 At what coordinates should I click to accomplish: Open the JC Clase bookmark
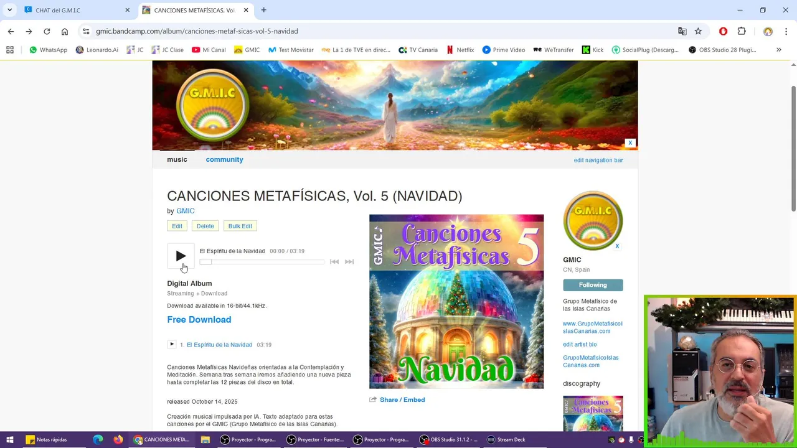point(167,50)
